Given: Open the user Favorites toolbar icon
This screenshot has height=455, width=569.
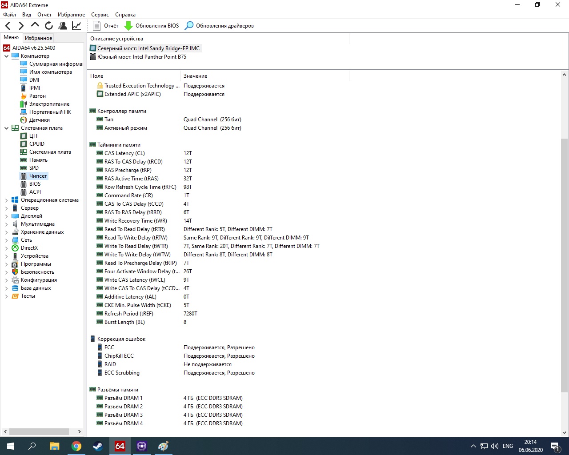Looking at the screenshot, I should point(63,26).
